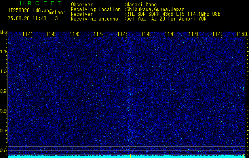This screenshot has width=249, height=158.
Task: Click the HROFFT title text
Action: [40, 3]
